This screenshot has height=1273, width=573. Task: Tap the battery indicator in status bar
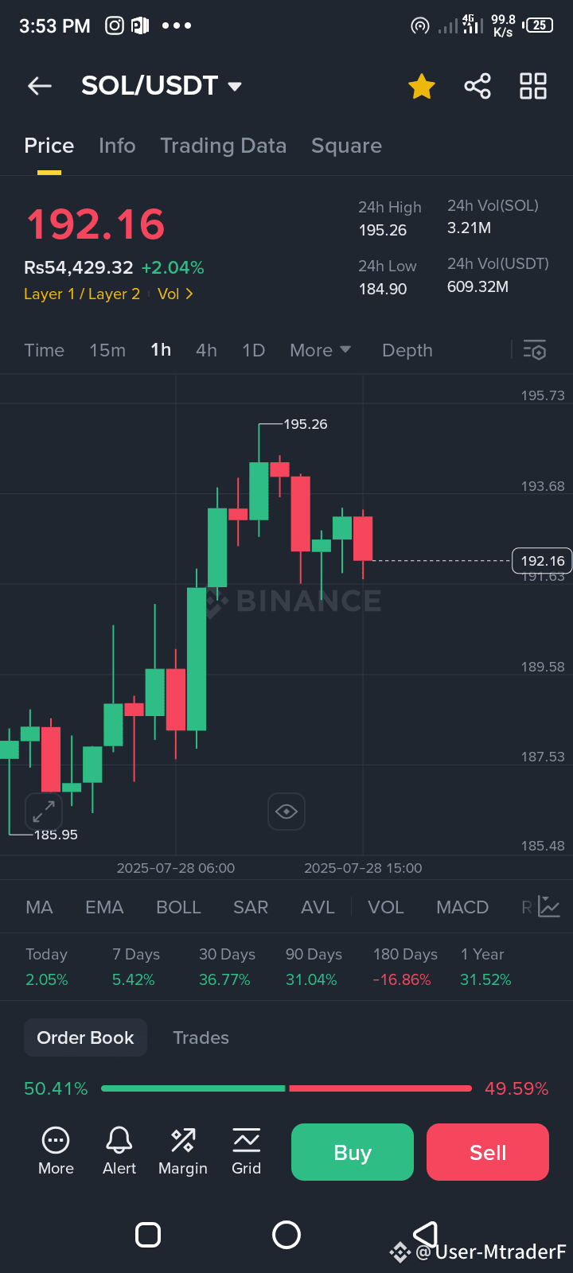point(539,25)
